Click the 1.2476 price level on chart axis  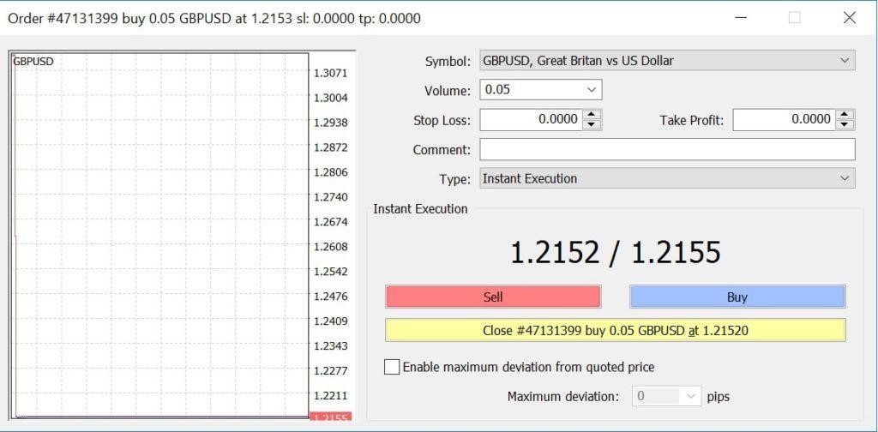coord(330,296)
